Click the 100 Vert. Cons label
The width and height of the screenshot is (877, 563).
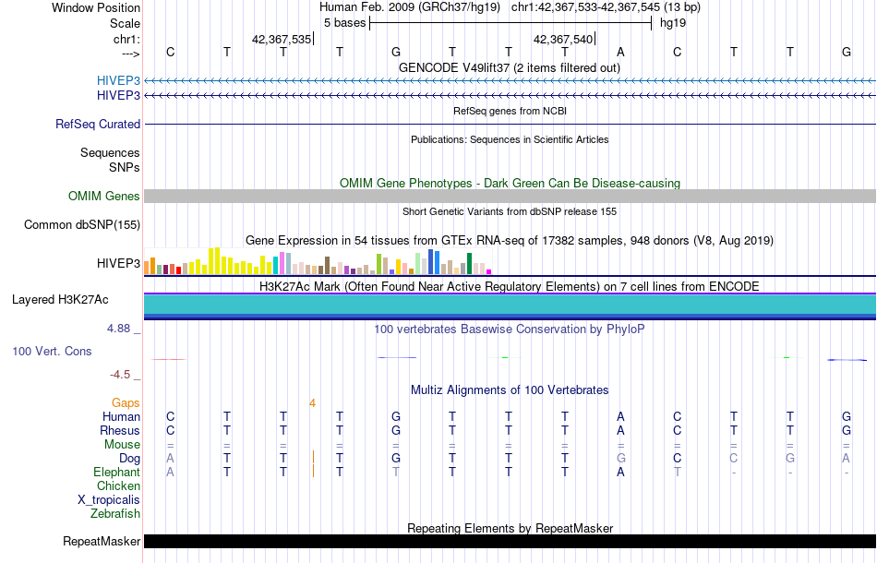coord(52,351)
